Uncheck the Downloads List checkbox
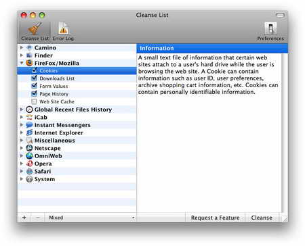305x246 pixels. tap(34, 78)
